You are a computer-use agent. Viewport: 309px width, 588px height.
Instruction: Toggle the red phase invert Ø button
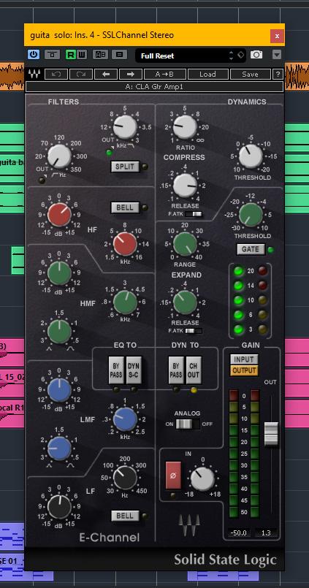click(x=173, y=475)
